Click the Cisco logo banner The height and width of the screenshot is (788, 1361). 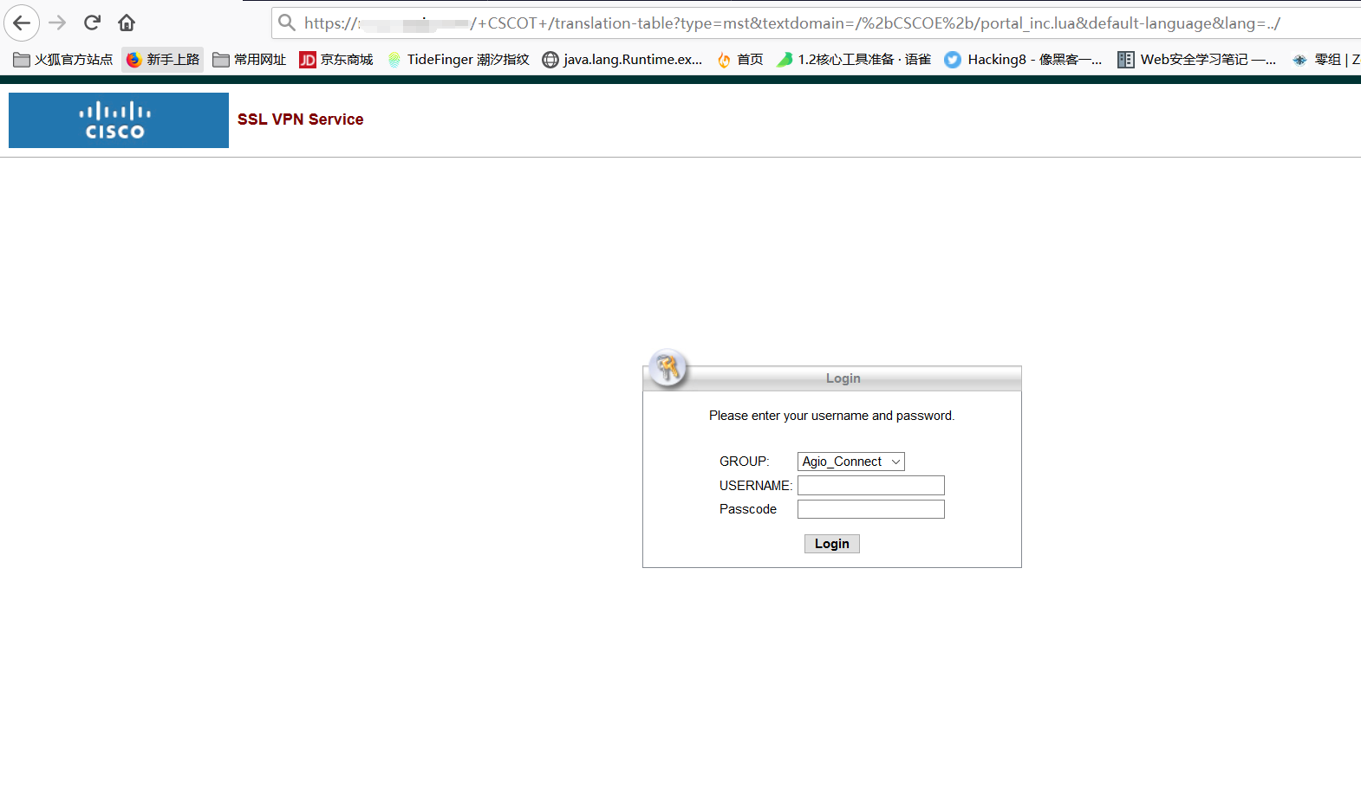[119, 120]
